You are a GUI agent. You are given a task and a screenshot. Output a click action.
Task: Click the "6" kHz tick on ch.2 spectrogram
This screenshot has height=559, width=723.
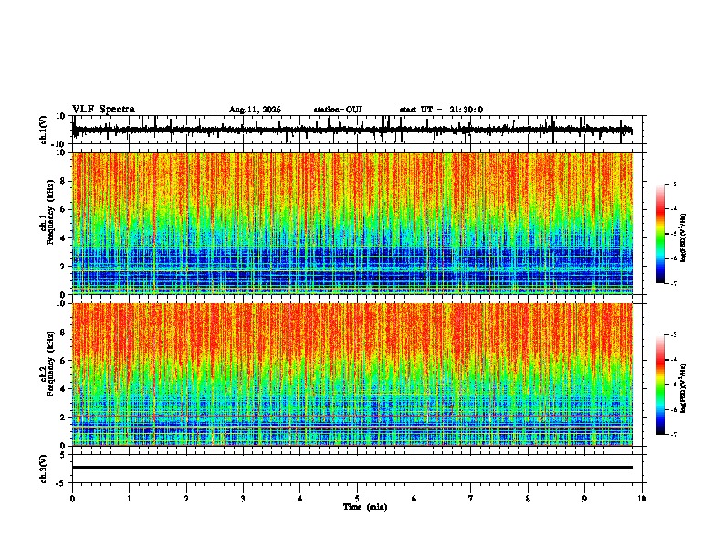click(64, 361)
